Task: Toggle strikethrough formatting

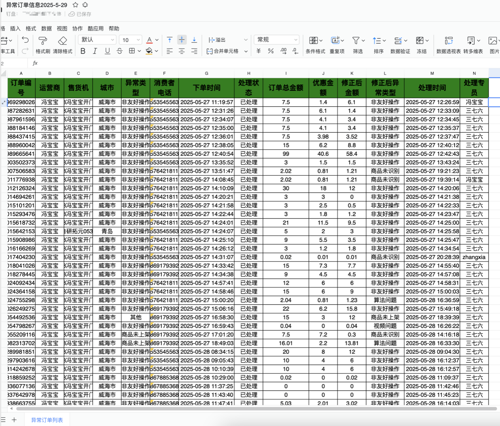Action: pyautogui.click(x=120, y=51)
